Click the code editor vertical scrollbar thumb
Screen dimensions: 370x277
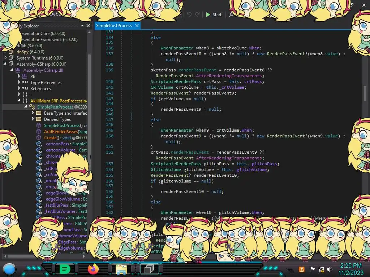(365, 93)
